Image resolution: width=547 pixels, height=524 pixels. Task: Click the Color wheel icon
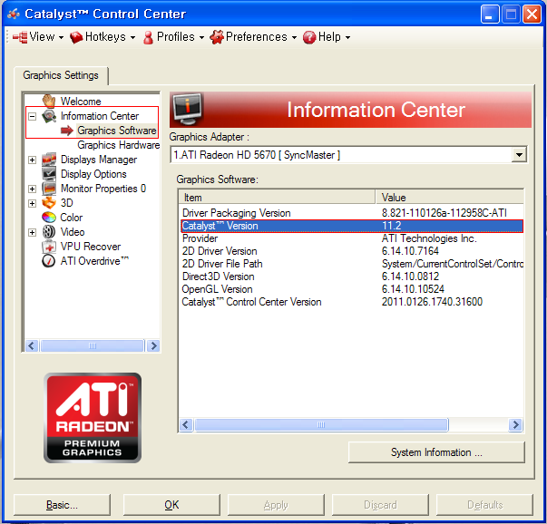click(x=49, y=218)
